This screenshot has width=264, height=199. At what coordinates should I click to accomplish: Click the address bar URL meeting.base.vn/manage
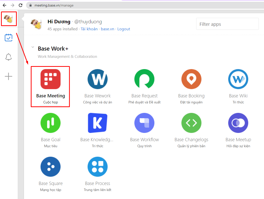tap(54, 6)
